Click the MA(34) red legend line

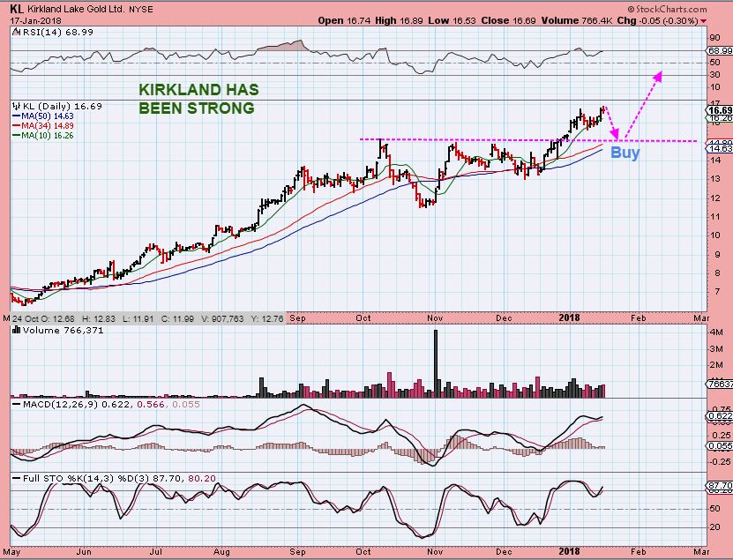[17, 126]
